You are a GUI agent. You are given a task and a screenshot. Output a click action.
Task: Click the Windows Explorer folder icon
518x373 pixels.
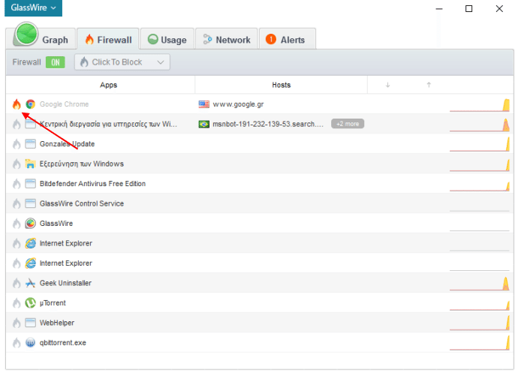click(30, 164)
